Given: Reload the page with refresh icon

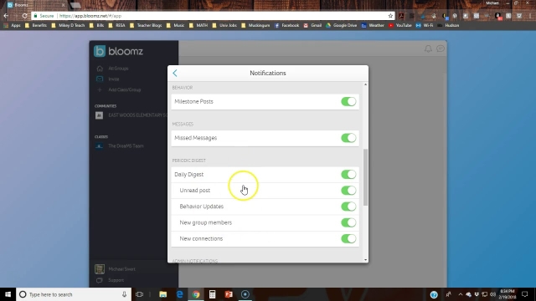Looking at the screenshot, I should point(24,16).
